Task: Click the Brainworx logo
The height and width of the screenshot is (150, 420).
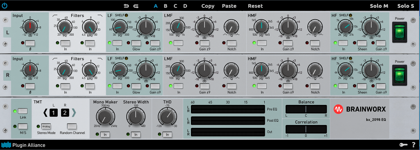Action: [359, 109]
